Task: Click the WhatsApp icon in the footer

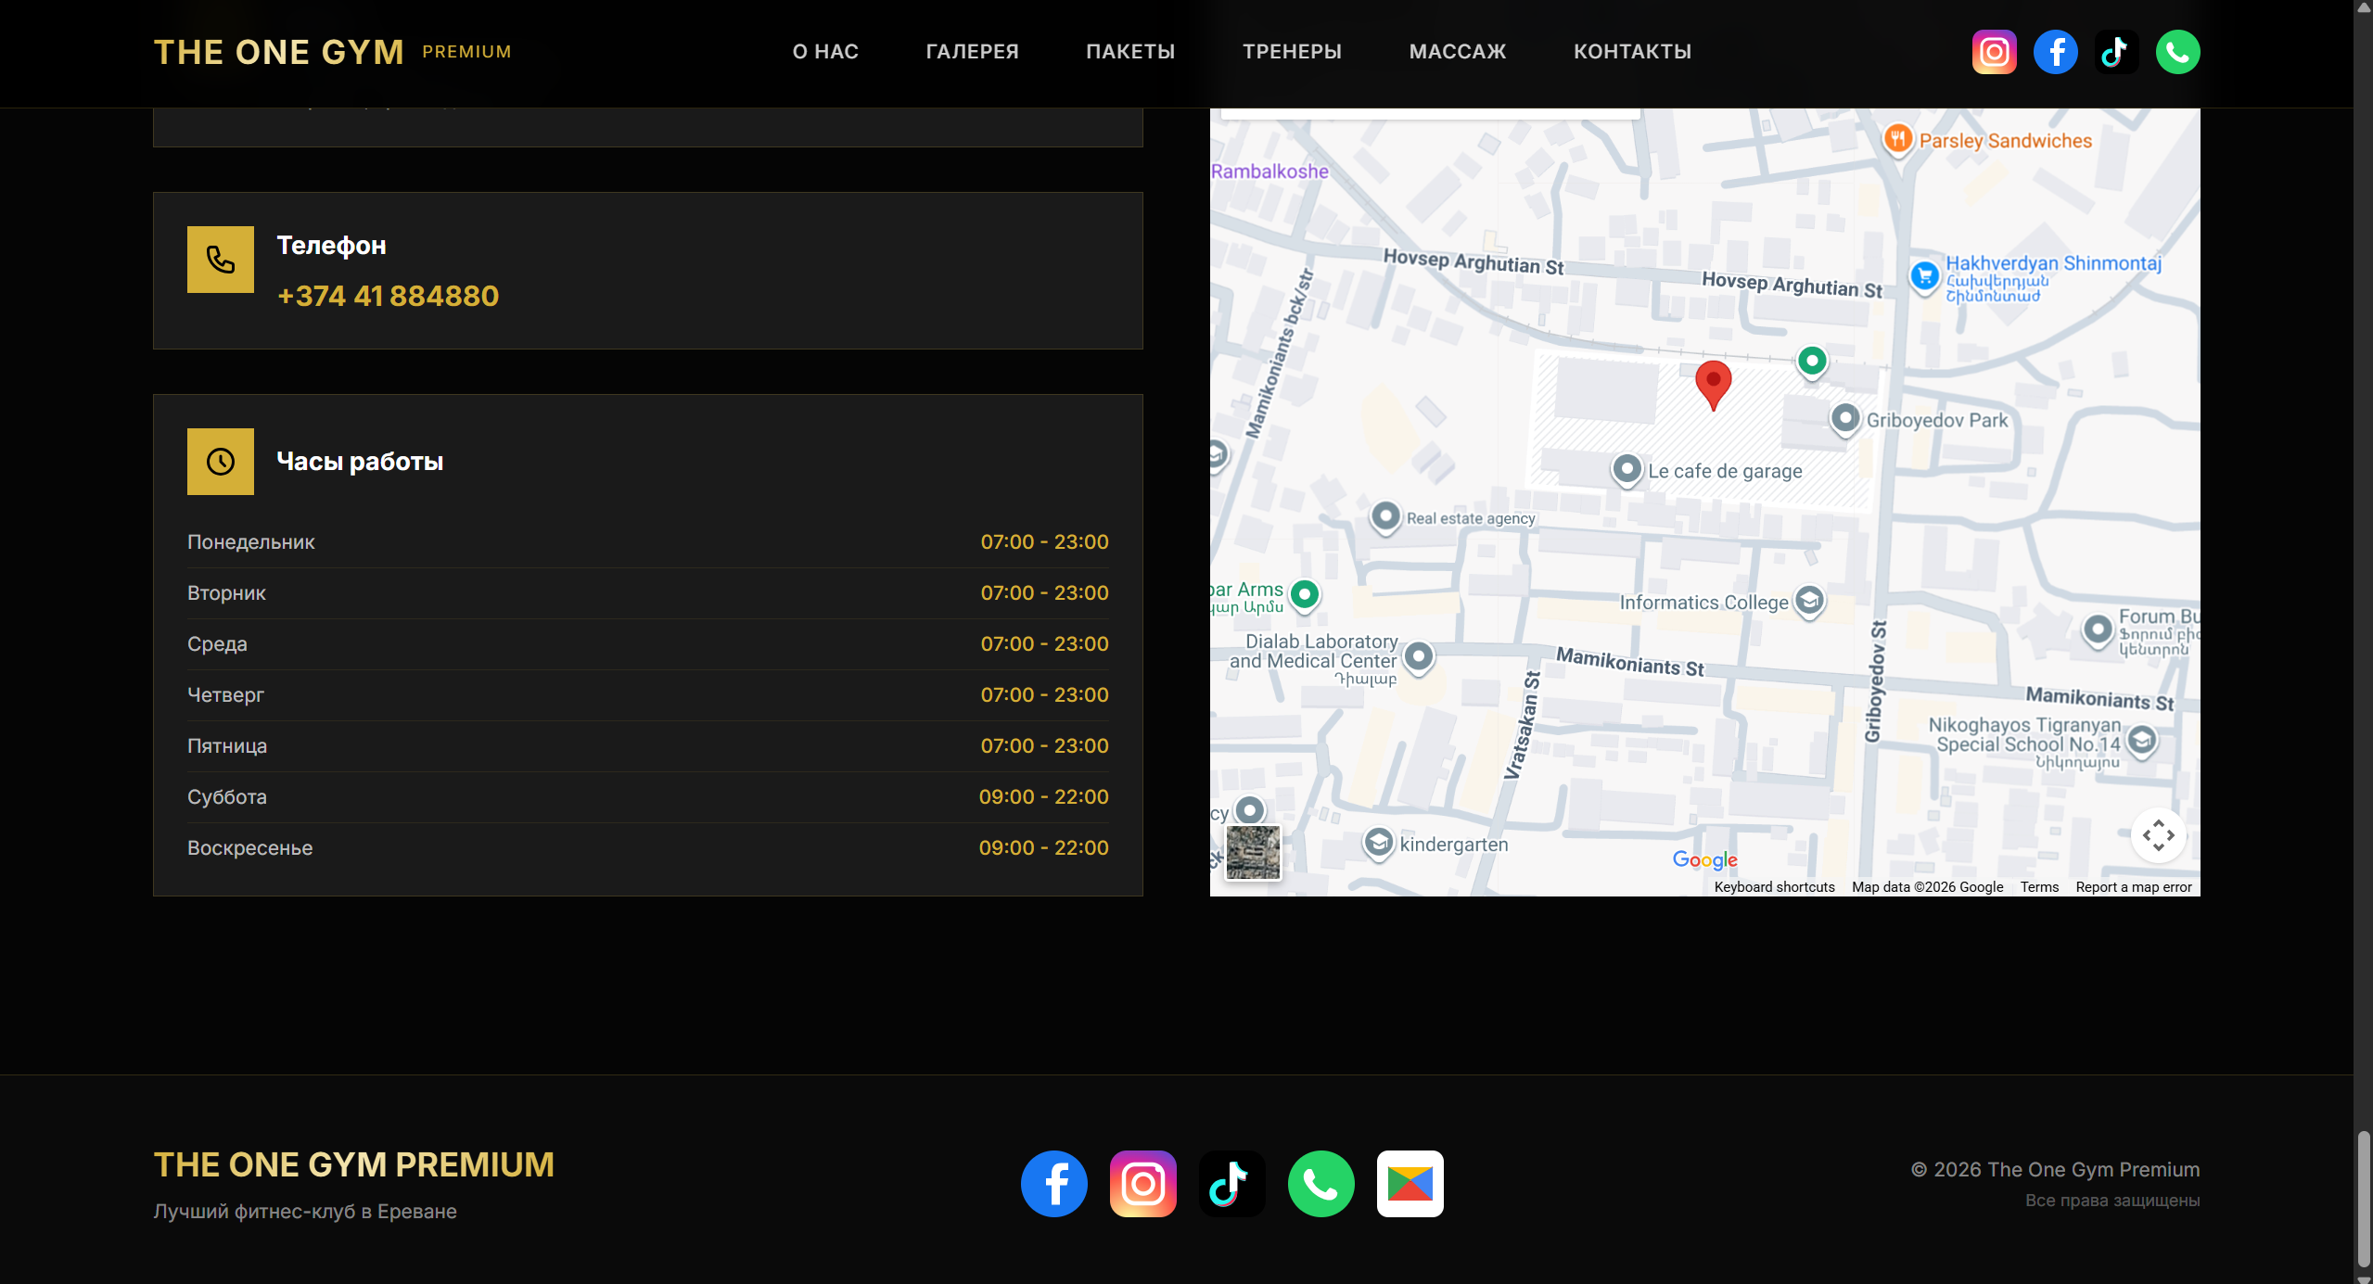Action: coord(1320,1183)
